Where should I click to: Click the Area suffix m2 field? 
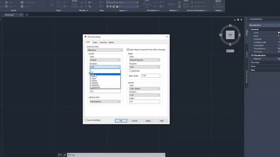[x=105, y=91]
